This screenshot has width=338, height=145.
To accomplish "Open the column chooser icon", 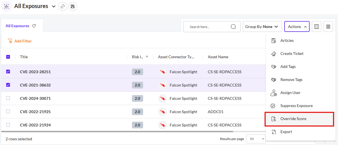I will [317, 27].
